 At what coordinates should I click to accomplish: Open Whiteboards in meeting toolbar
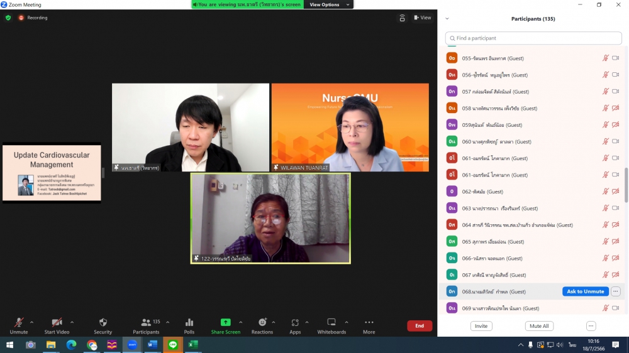[331, 323]
